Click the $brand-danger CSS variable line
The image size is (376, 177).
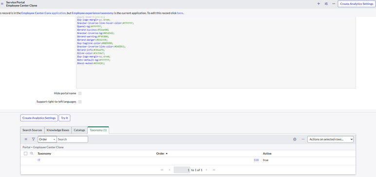coord(93,40)
